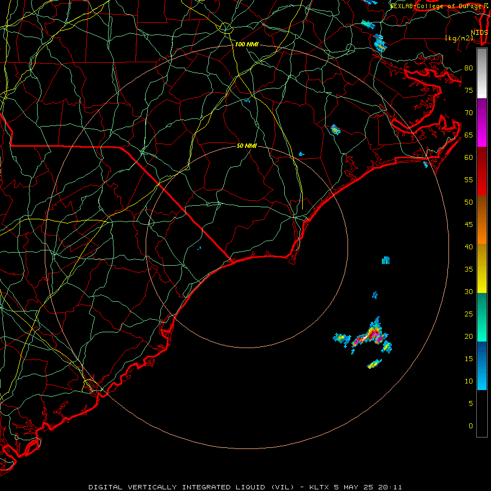Image resolution: width=491 pixels, height=491 pixels.
Task: Click the VIL KLTX 5 MAY 25 caption
Action: (x=245, y=487)
